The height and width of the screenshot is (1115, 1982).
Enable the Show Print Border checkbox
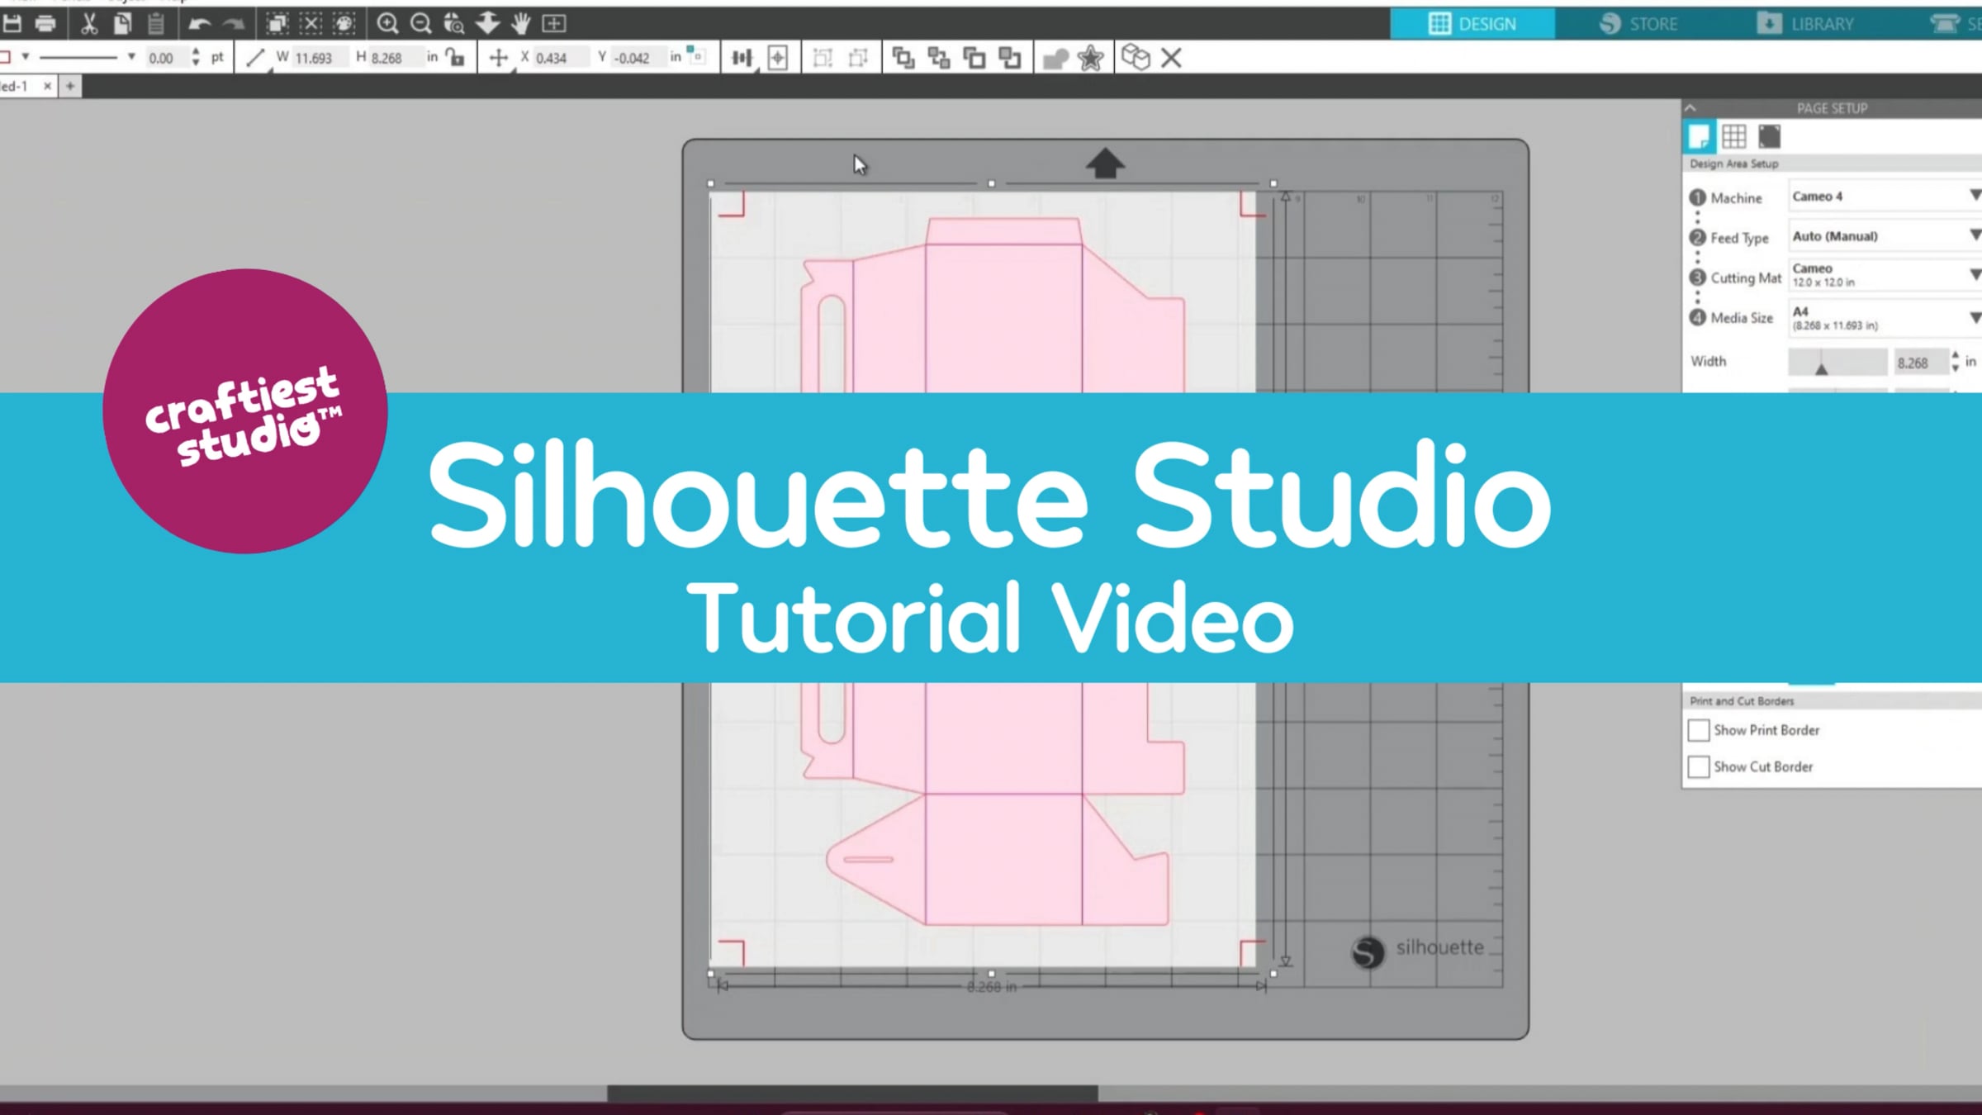coord(1698,730)
